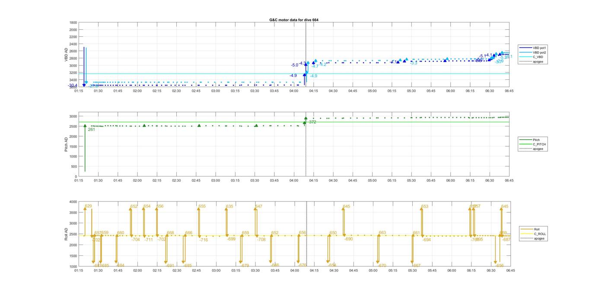Click the title 'G&C motor data for dive 664'
605x299 pixels.
[294, 20]
